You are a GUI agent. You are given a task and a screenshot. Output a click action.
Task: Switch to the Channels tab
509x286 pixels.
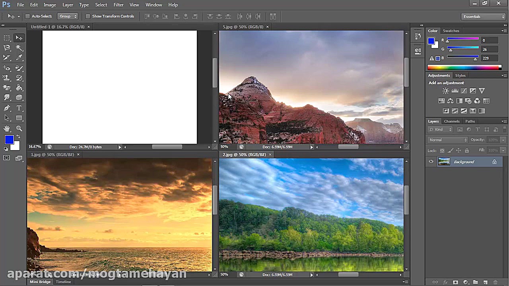pos(451,121)
